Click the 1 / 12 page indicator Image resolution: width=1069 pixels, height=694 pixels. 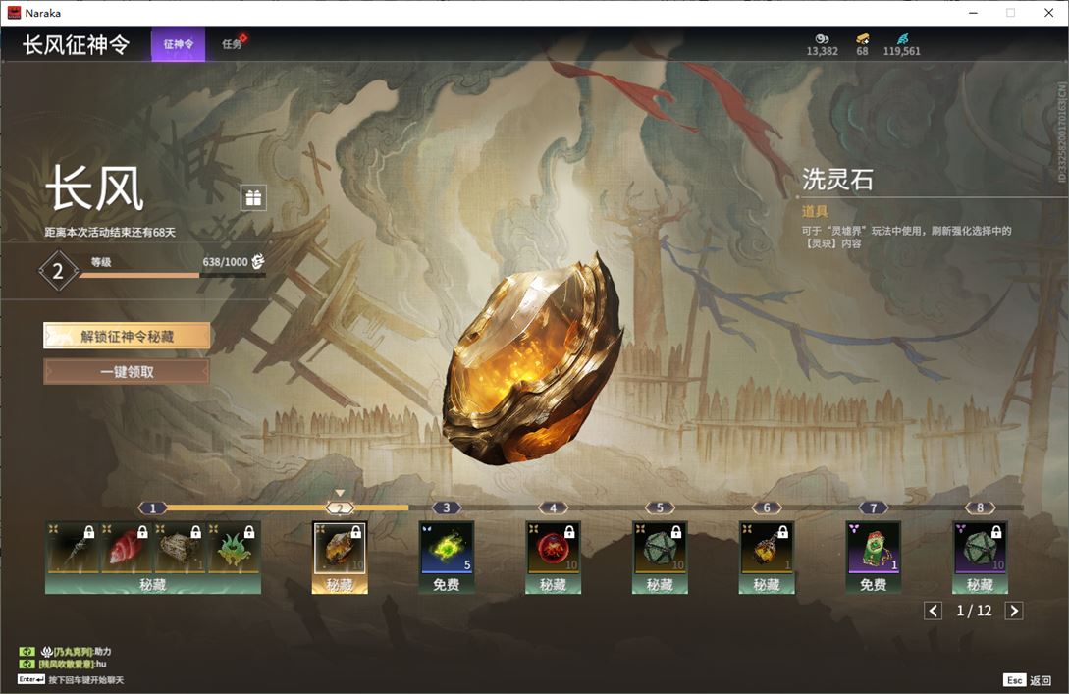[974, 611]
